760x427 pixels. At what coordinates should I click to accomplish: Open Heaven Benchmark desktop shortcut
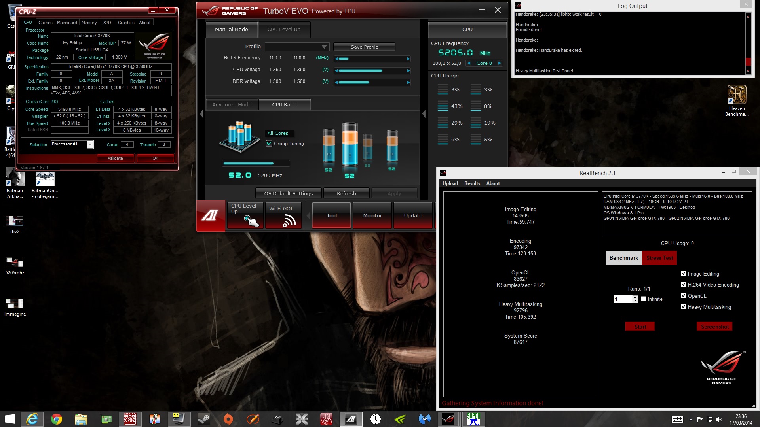click(737, 101)
